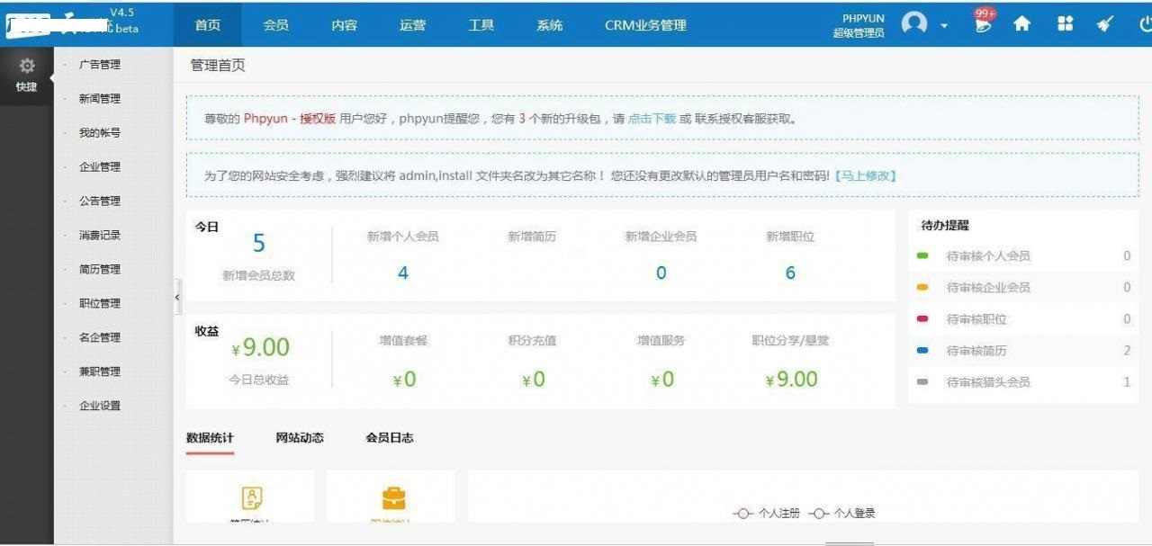Open the 会员 menu in the navigation bar
1152x546 pixels.
275,25
